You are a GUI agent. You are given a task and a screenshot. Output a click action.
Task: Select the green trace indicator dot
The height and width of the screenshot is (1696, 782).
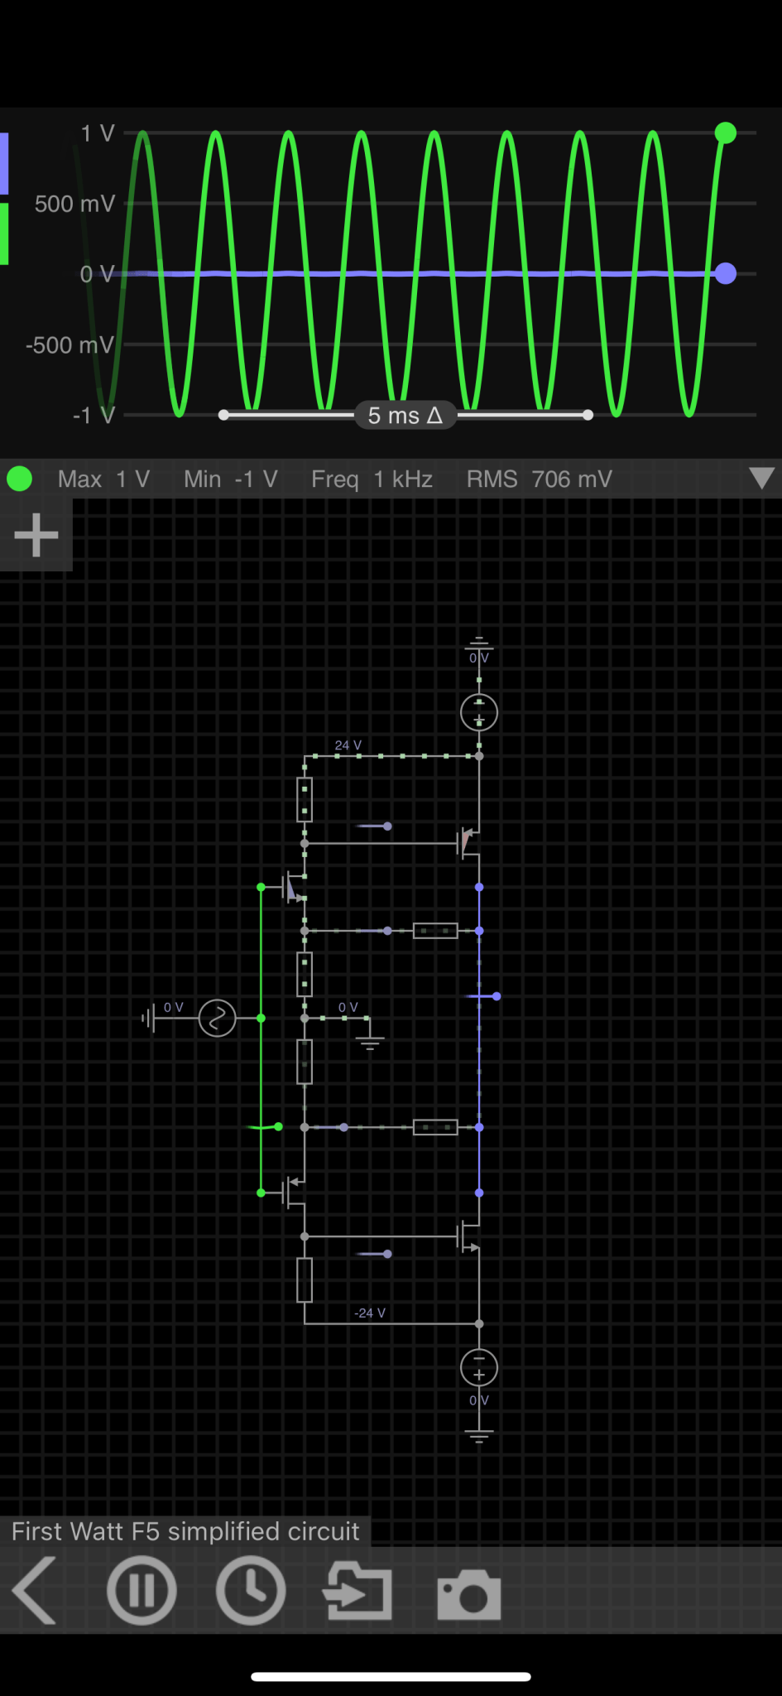tap(19, 479)
